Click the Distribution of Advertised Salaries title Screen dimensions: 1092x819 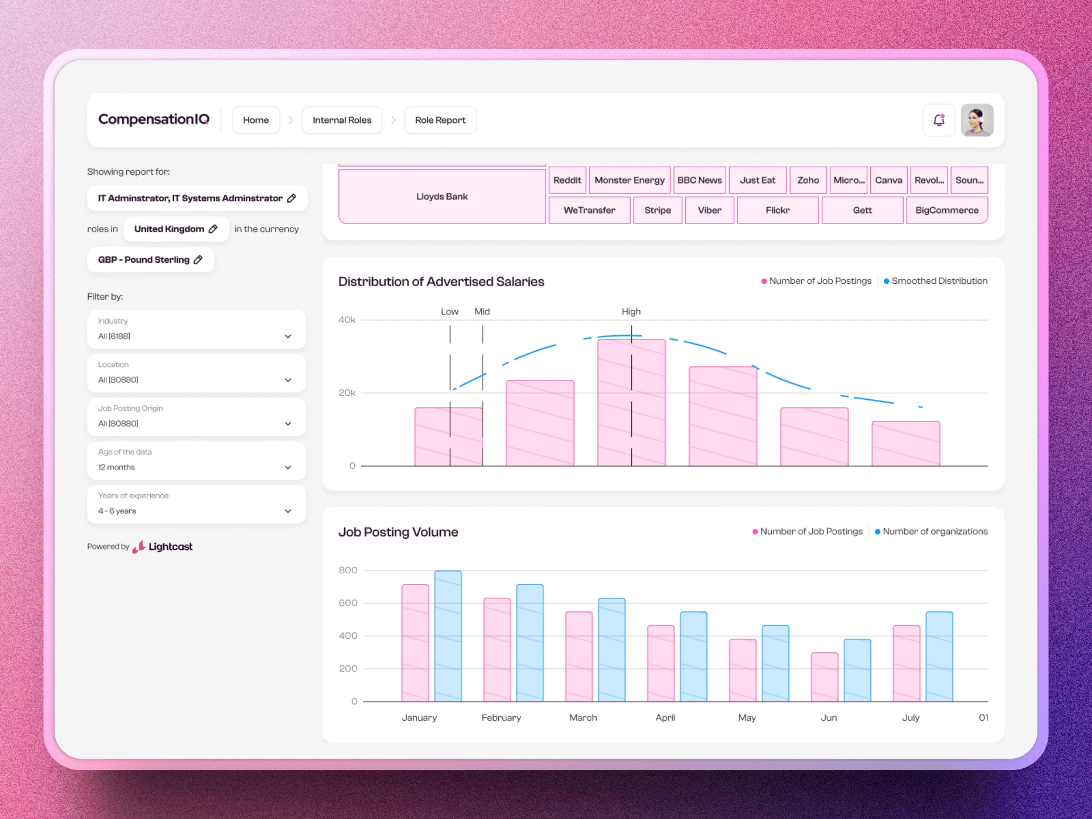(x=441, y=282)
